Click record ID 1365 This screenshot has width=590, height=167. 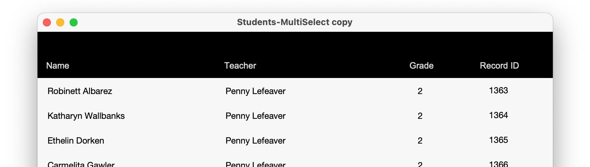[x=498, y=140]
